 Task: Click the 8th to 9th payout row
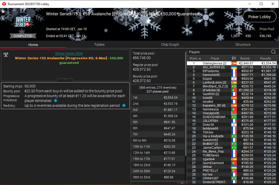pyautogui.click(x=158, y=140)
